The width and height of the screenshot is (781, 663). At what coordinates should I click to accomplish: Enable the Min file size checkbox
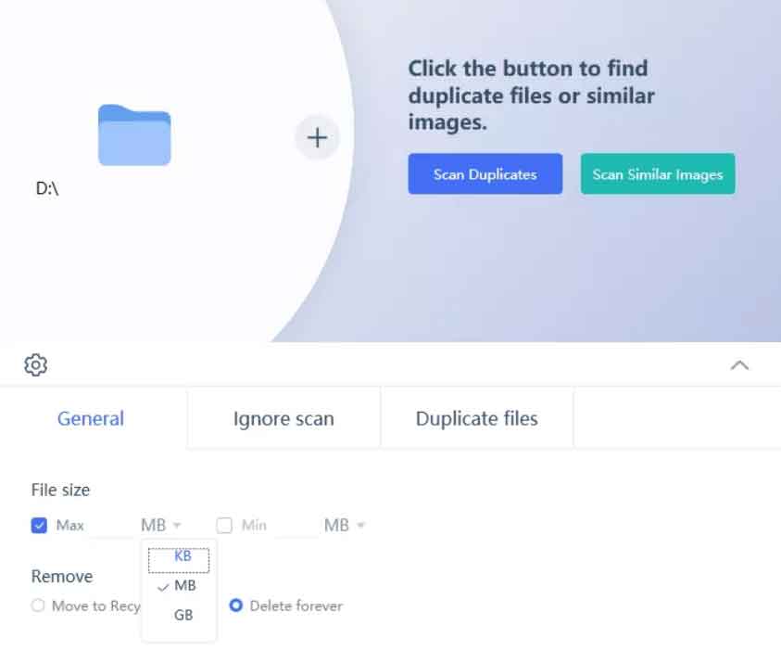click(x=224, y=526)
